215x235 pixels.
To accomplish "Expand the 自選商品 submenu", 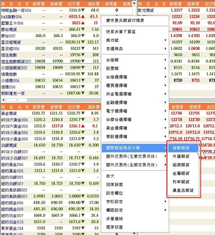I will [x=135, y=49].
